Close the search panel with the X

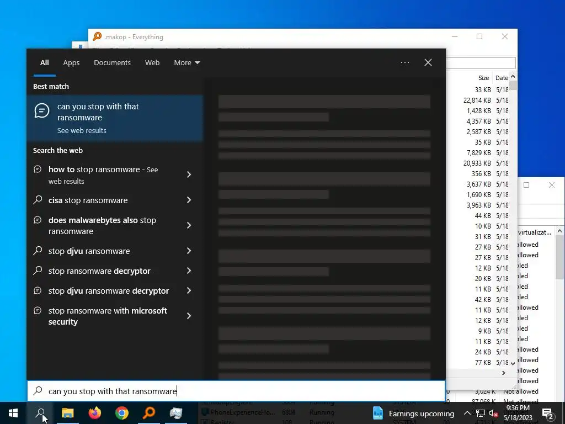coord(428,63)
